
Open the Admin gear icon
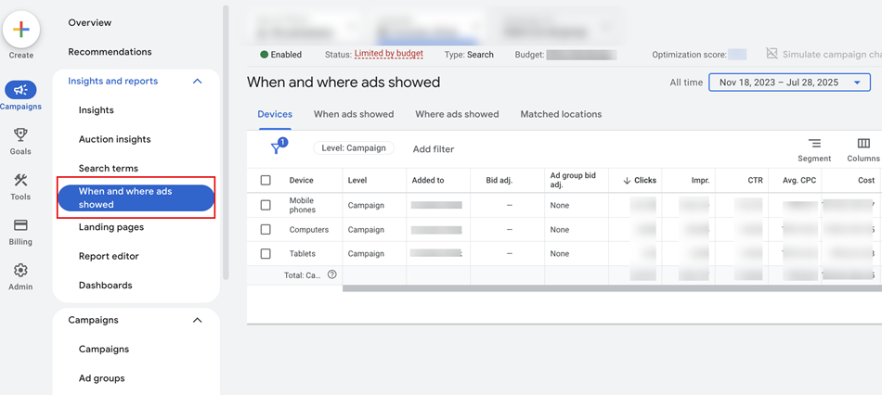(x=20, y=270)
